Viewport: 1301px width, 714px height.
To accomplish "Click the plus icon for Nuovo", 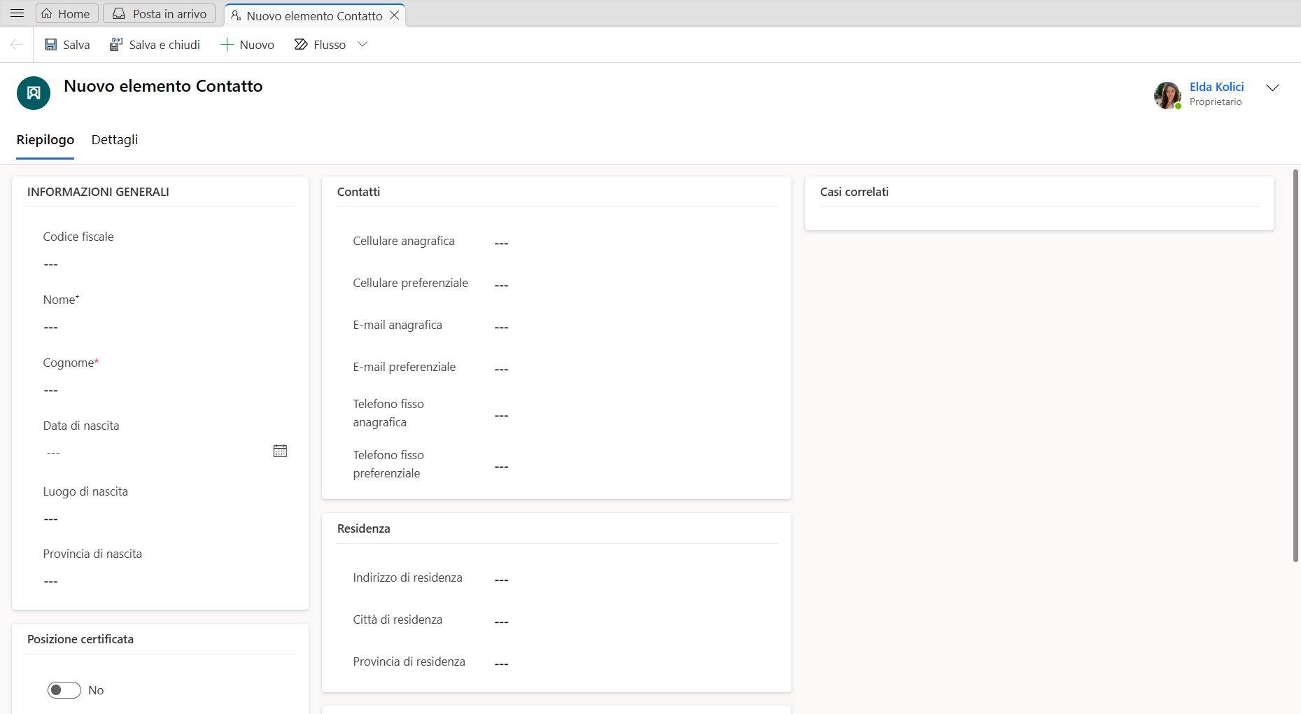I will pos(227,45).
